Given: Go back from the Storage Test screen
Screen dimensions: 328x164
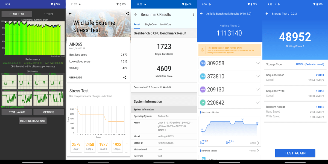Looking at the screenshot, I should (267, 14).
